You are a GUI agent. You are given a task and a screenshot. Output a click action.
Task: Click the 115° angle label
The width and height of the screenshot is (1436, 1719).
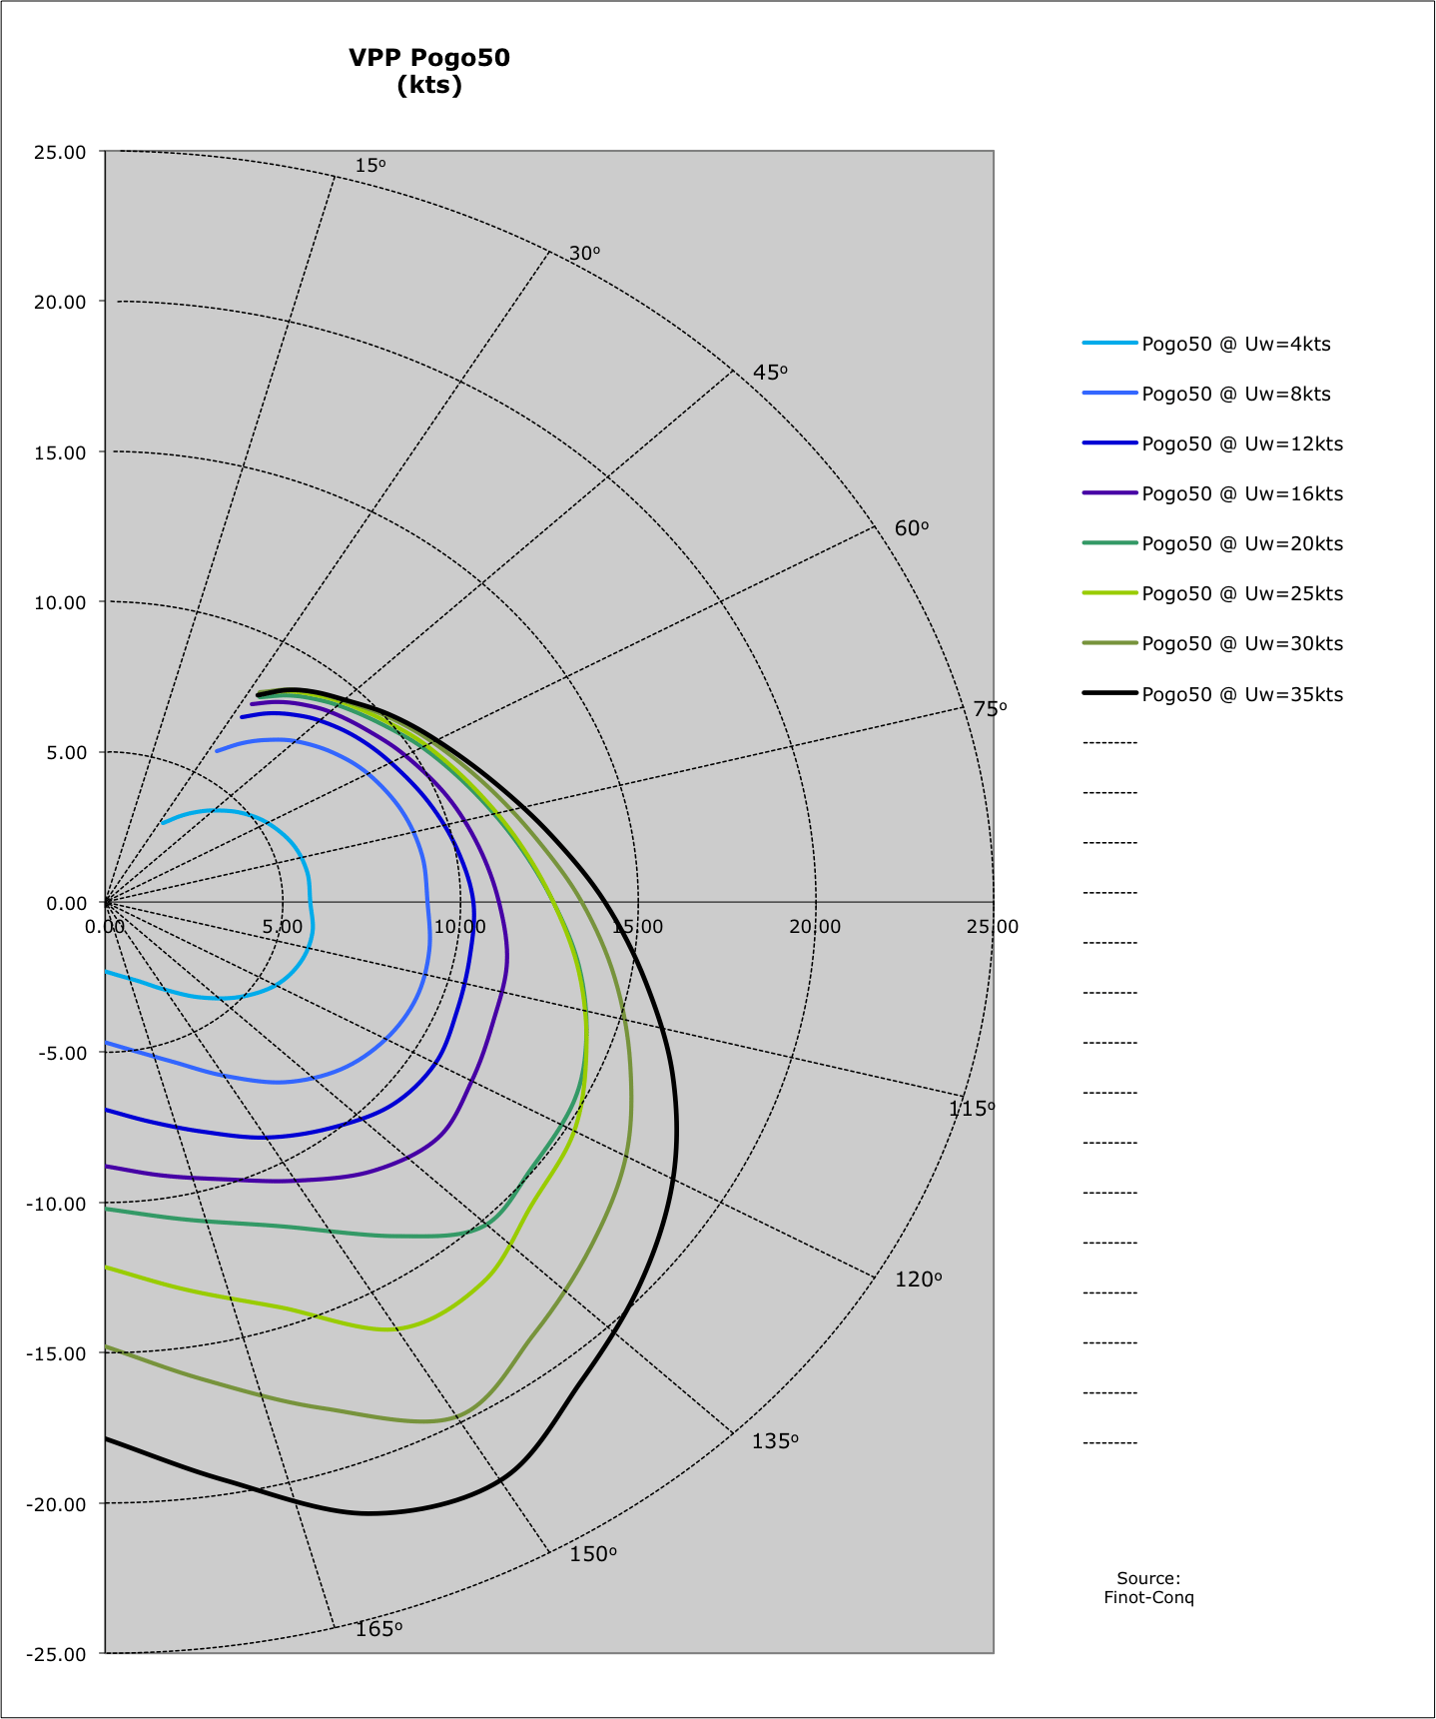(x=972, y=1109)
